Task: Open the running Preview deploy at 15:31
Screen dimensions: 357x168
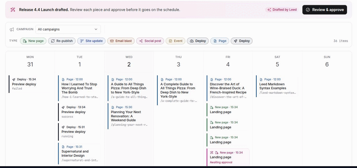Action: (x=79, y=132)
